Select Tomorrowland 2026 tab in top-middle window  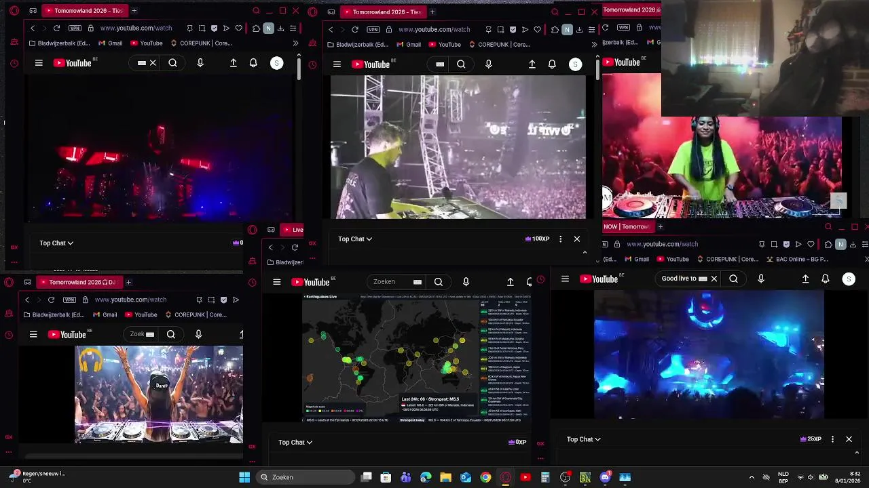[x=382, y=12]
